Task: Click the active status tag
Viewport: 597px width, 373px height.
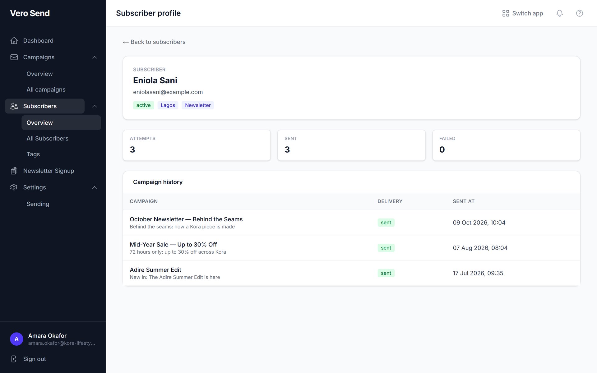Action: click(x=143, y=105)
